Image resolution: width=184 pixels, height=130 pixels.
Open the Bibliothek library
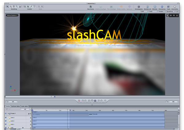pyautogui.click(x=155, y=7)
